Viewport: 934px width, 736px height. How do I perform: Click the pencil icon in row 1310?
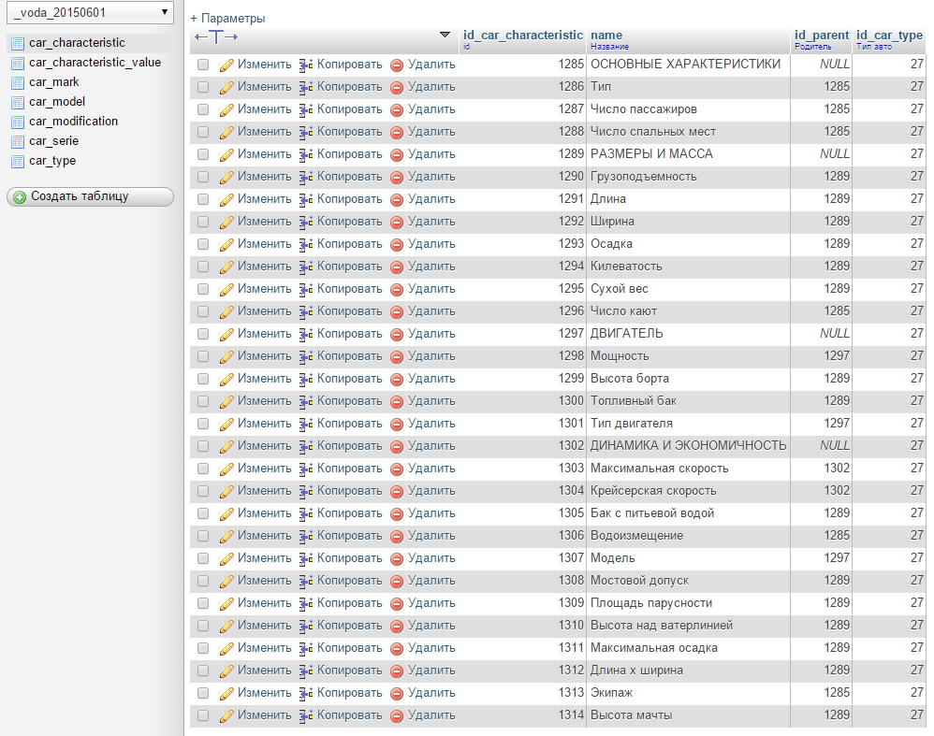226,627
